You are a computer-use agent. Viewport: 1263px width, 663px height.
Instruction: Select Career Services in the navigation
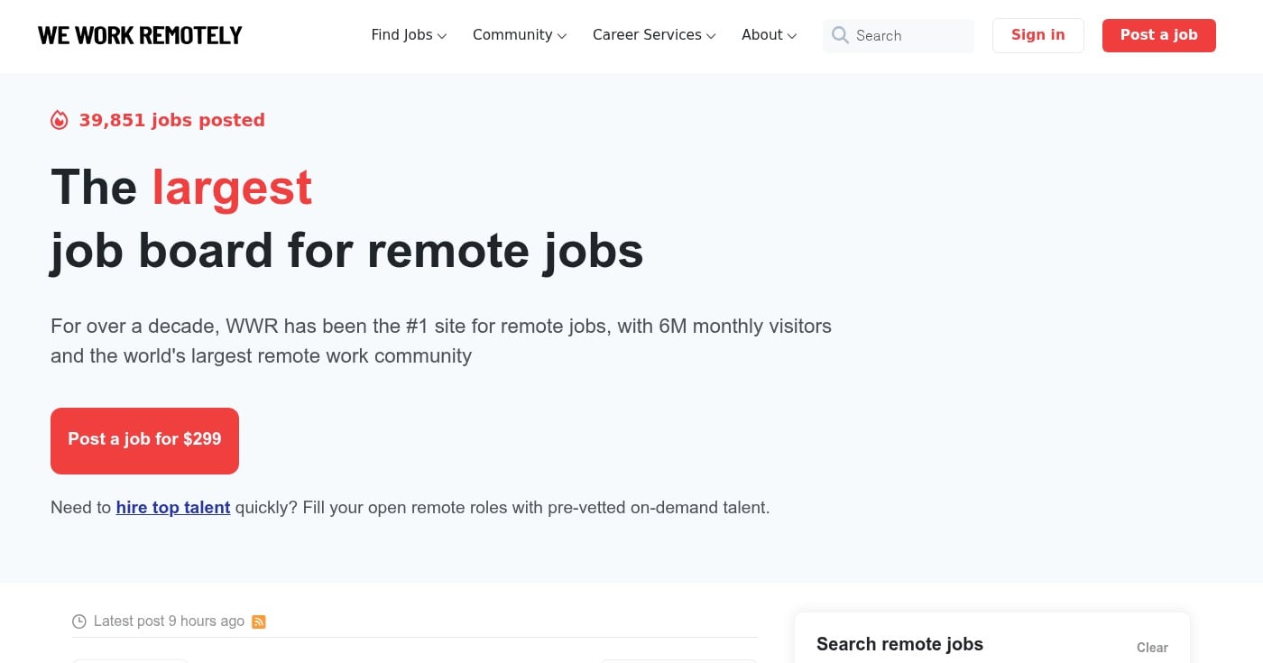(647, 34)
